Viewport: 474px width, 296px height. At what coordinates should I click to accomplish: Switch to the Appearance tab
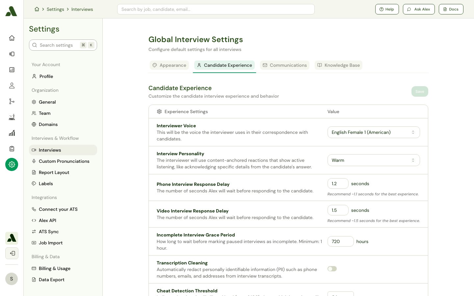(170, 65)
